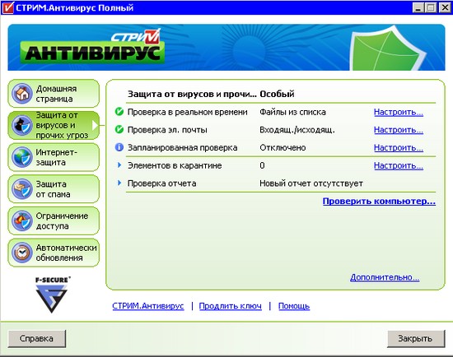Click the Справка button

pos(37,339)
